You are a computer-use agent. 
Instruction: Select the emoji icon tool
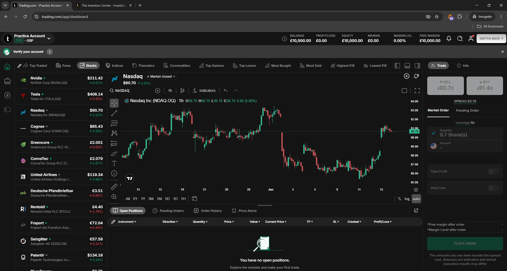tap(114, 173)
